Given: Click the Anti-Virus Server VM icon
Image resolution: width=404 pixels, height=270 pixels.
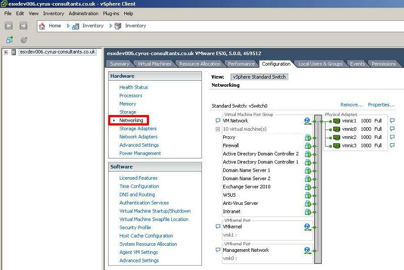Looking at the screenshot, I should pyautogui.click(x=308, y=203).
